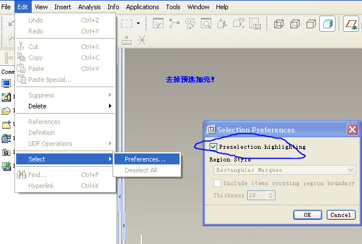Screen dimensions: 362x244
Task: Toggle Include items crossing region boundary checkbox
Action: click(217, 183)
